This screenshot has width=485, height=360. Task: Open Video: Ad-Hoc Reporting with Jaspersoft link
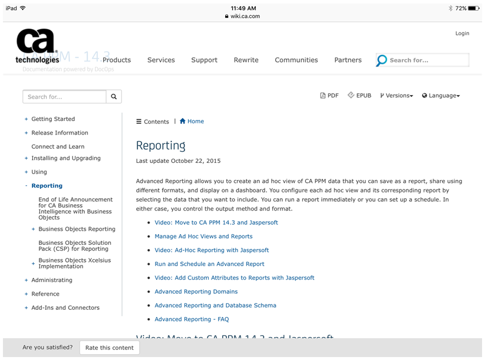(212, 250)
